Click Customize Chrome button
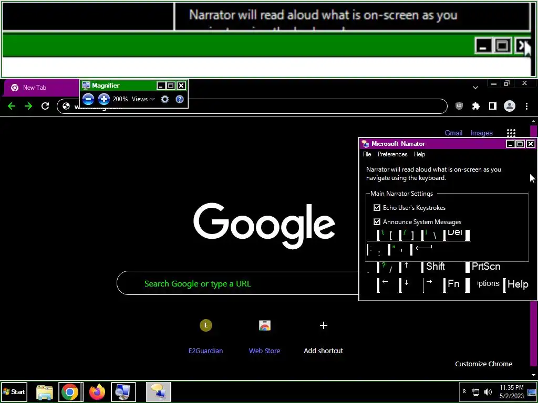Screen dimensions: 538x403 (x=483, y=364)
